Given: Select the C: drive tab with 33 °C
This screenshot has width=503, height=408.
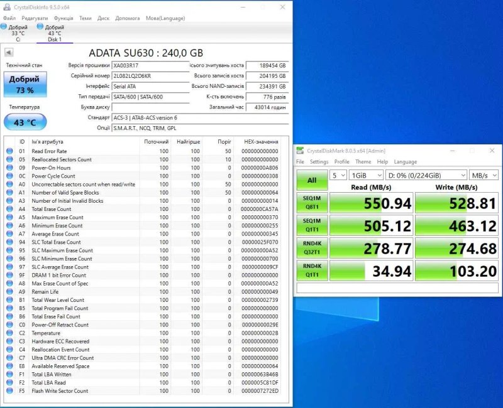Looking at the screenshot, I should pyautogui.click(x=15, y=33).
